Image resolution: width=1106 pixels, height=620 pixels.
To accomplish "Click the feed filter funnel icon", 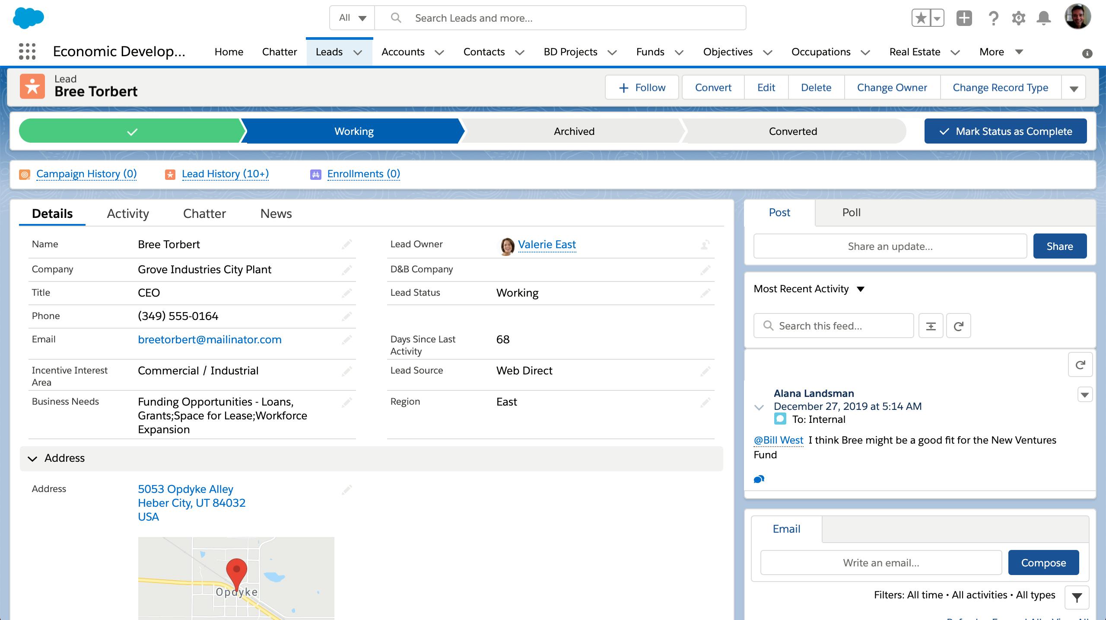I will [1077, 598].
